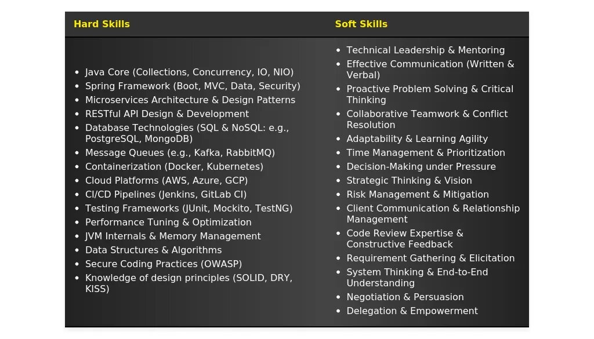Click the Hard Skills column header
The width and height of the screenshot is (594, 339).
(x=102, y=24)
